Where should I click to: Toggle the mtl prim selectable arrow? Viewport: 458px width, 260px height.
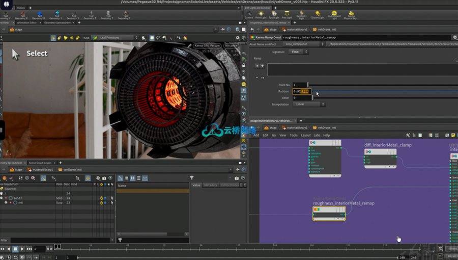112,202
